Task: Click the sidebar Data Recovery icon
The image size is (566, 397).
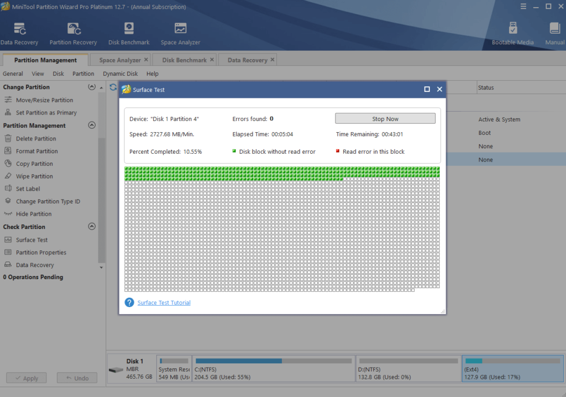Action: [x=8, y=264]
